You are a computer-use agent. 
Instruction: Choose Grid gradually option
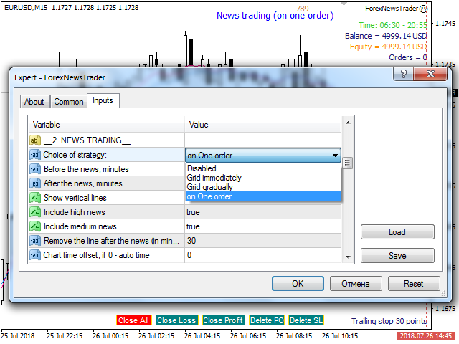click(x=263, y=187)
